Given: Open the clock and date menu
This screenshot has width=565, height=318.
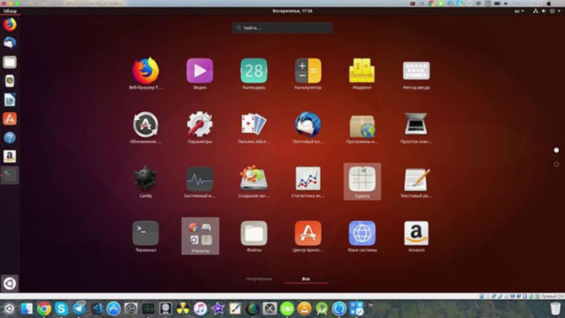Looking at the screenshot, I should coord(292,11).
